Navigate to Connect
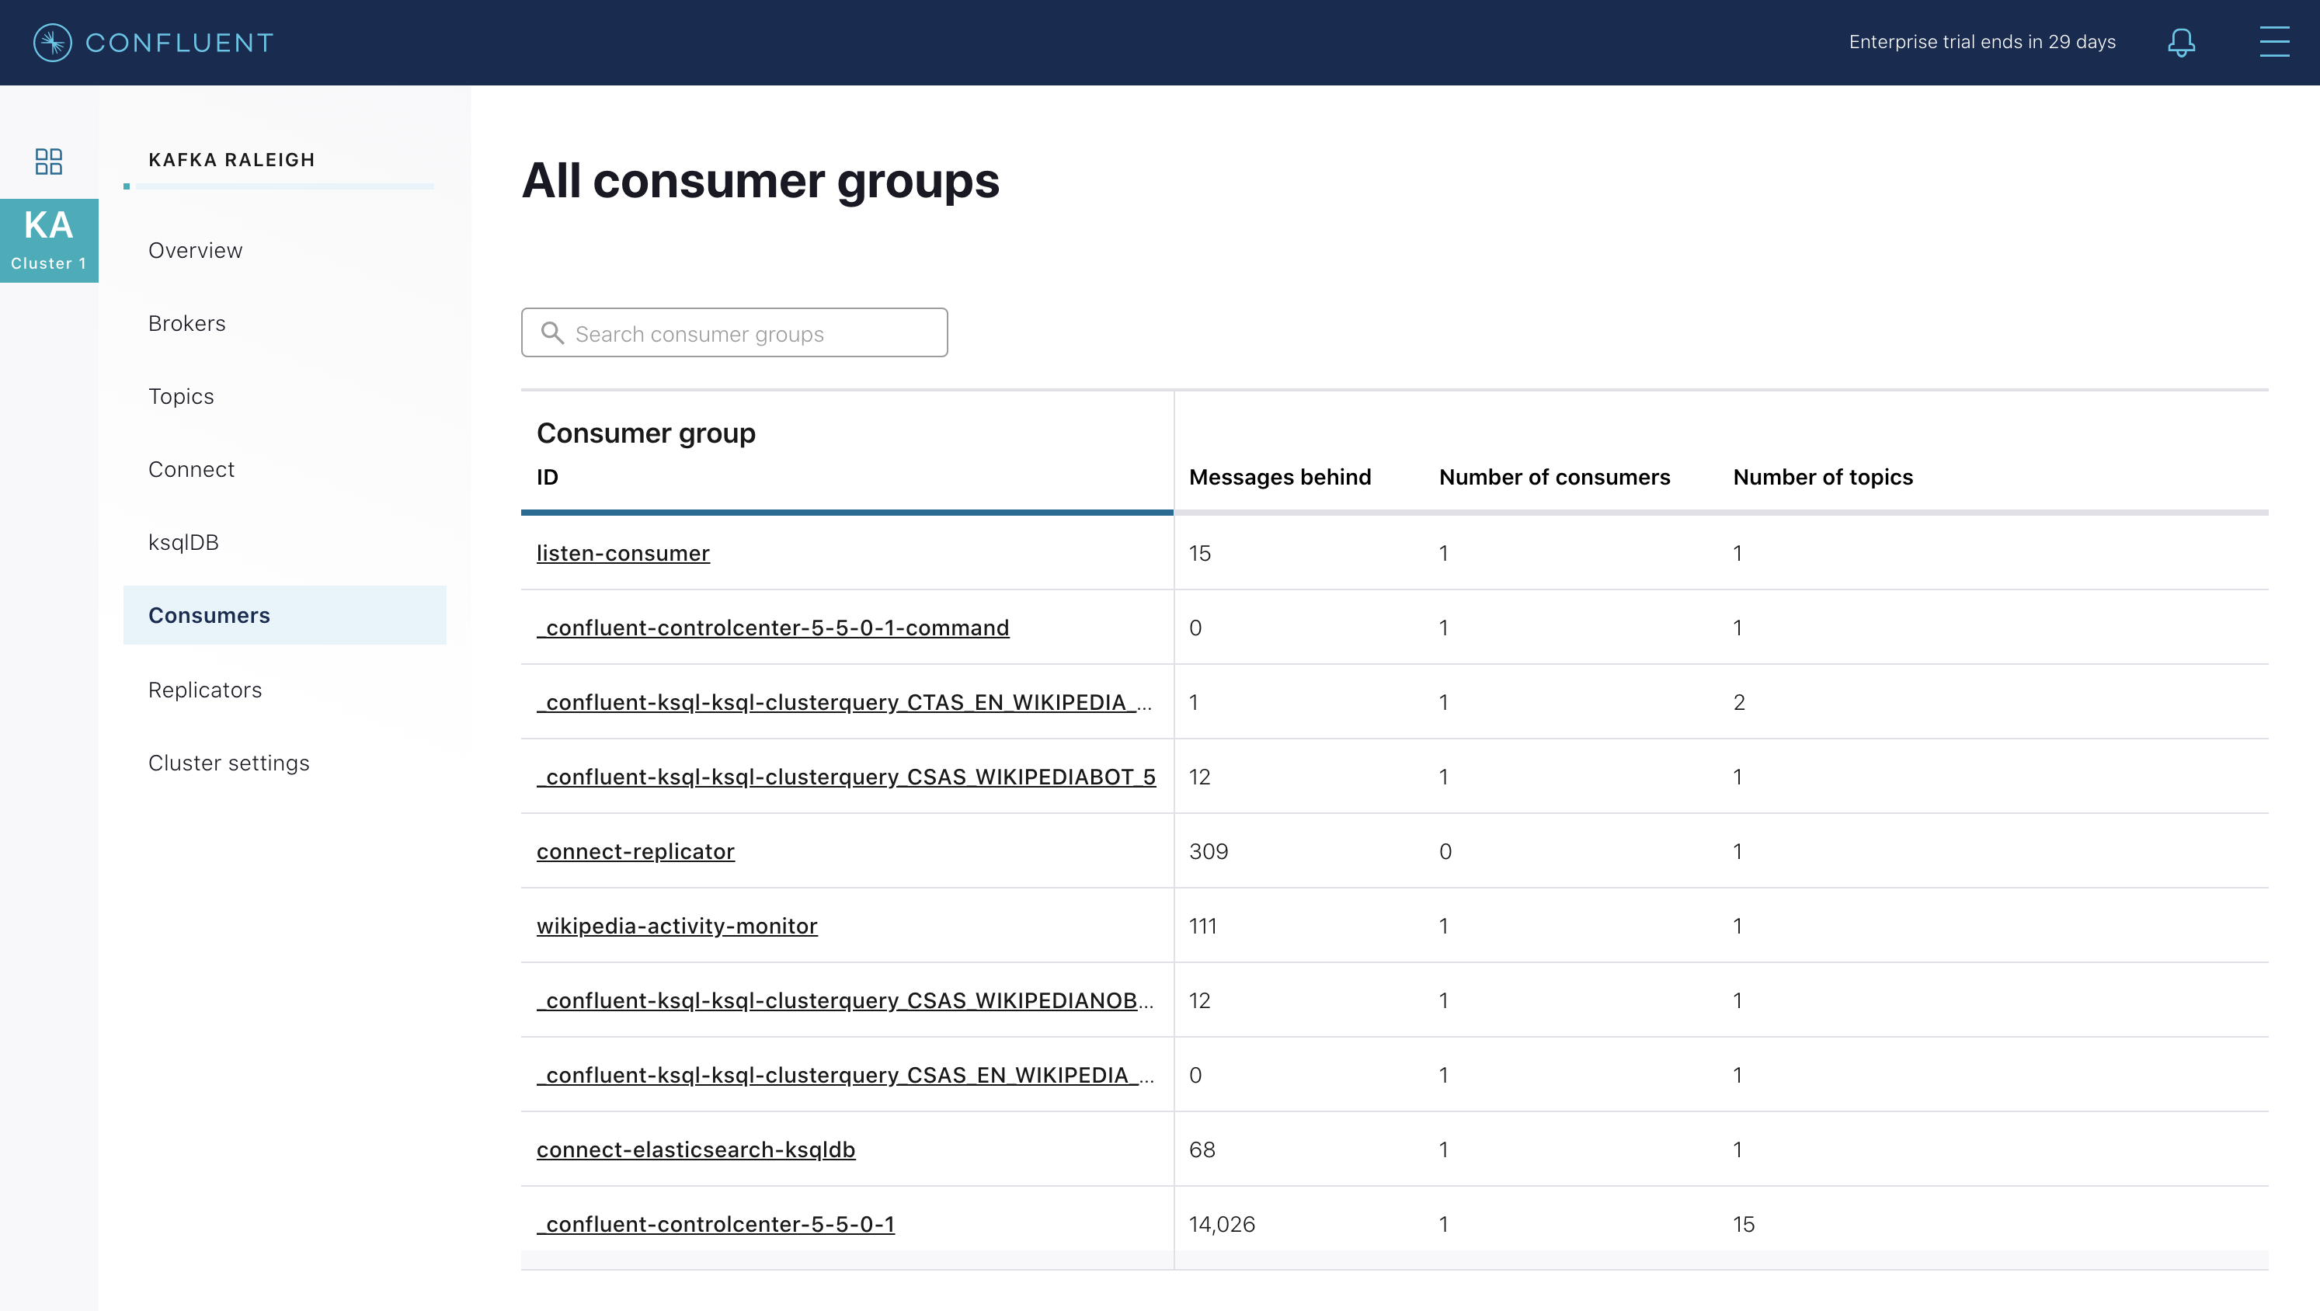The image size is (2320, 1311). click(x=191, y=469)
